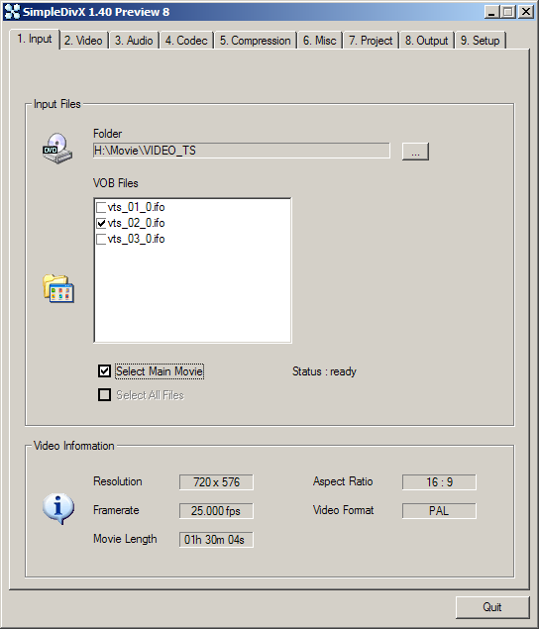Click the SimpleDivX title bar app icon
The height and width of the screenshot is (629, 539).
[x=12, y=12]
